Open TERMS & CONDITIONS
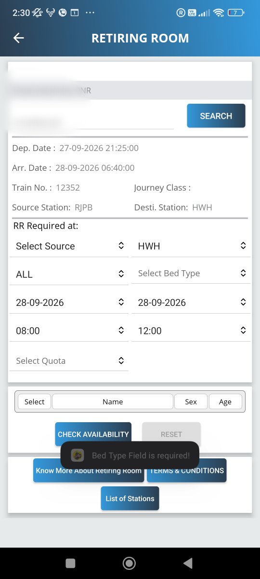Image resolution: width=260 pixels, height=579 pixels. (186, 470)
